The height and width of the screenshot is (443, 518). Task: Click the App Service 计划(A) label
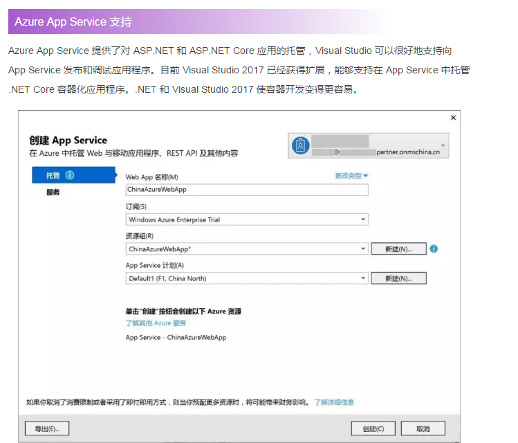click(x=155, y=266)
